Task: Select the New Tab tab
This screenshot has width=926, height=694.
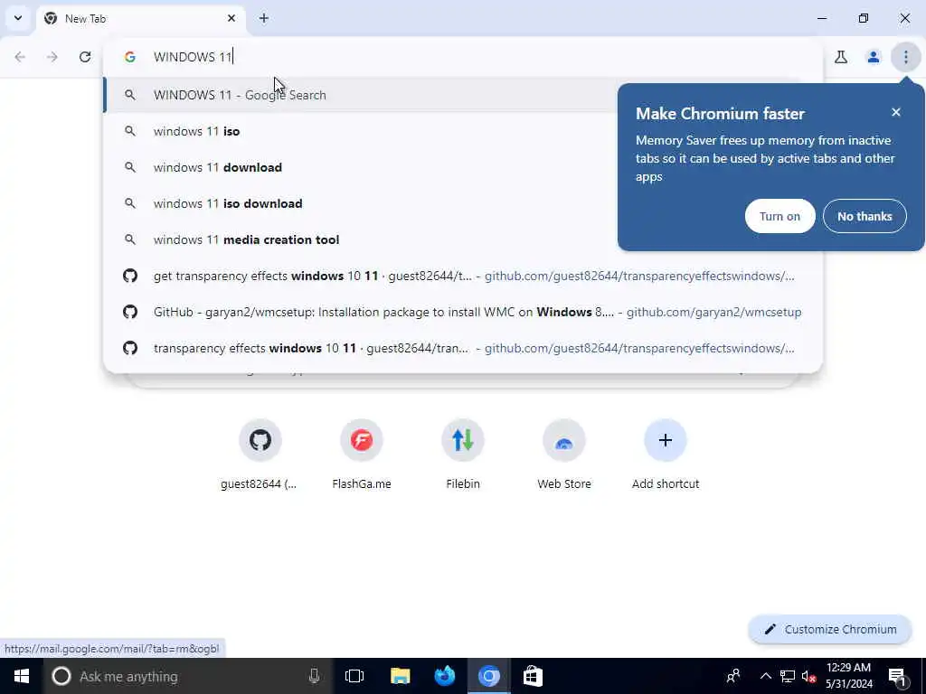Action: 140,19
